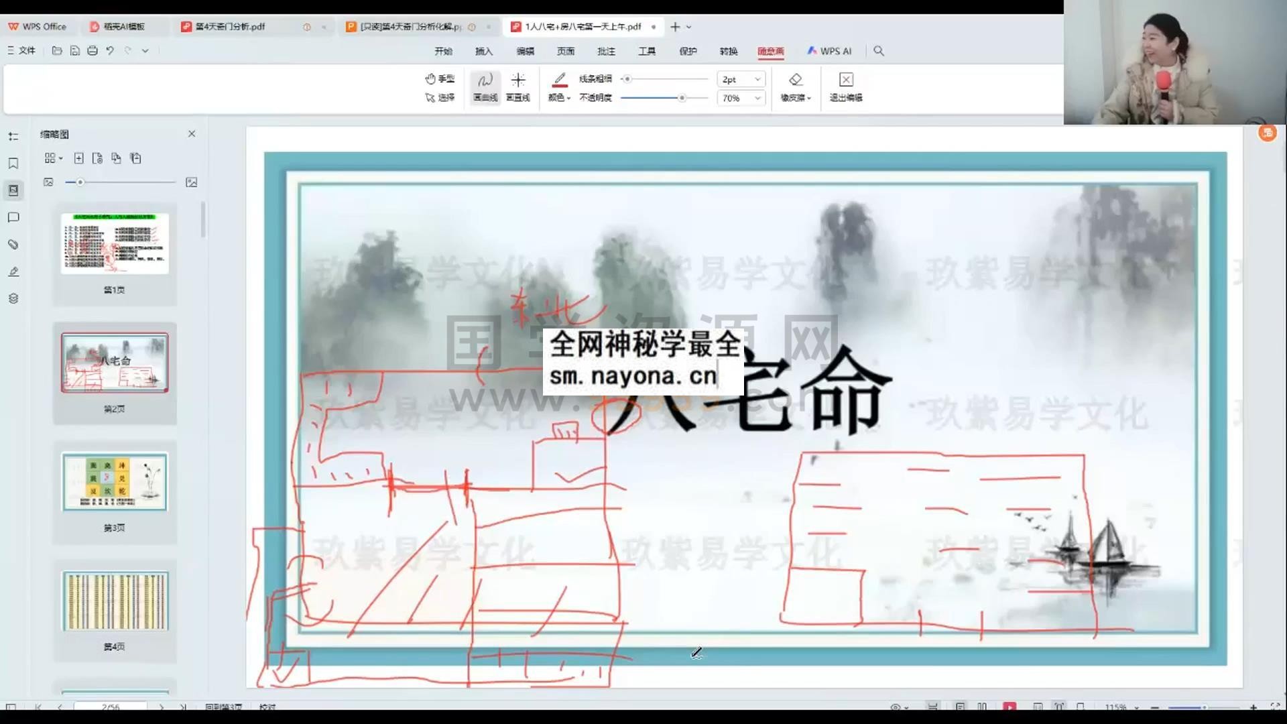
Task: Switch to the 转换 ribbon tab
Action: point(729,51)
